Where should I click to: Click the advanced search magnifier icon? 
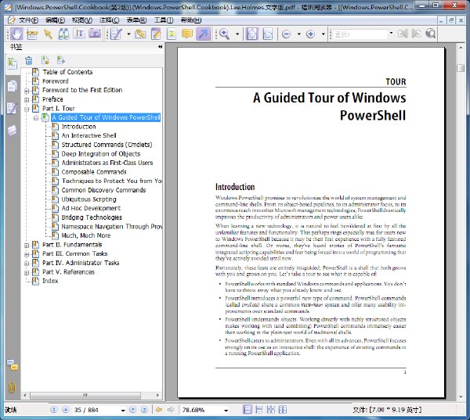click(x=430, y=34)
